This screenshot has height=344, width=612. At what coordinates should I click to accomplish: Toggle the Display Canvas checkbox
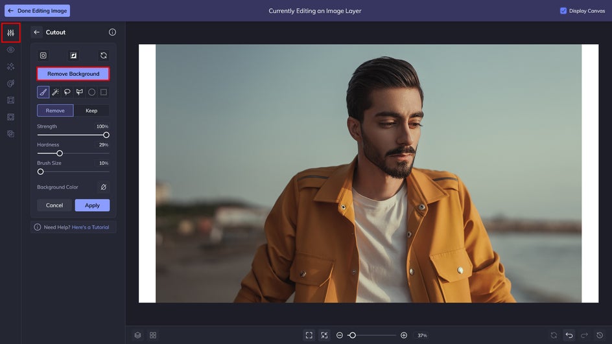click(563, 11)
